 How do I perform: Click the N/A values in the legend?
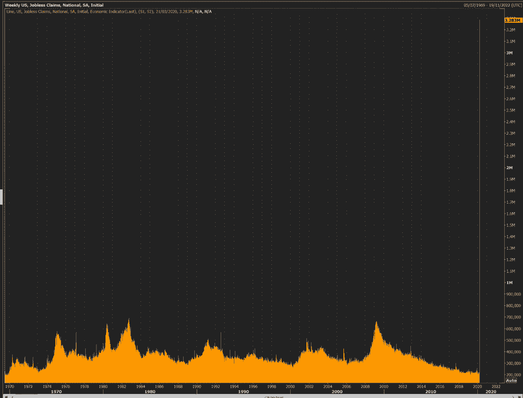(x=203, y=11)
